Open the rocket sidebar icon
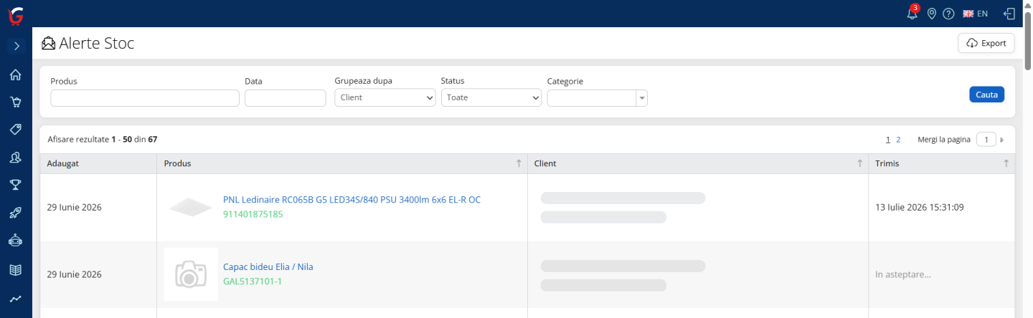The image size is (1033, 318). [16, 213]
